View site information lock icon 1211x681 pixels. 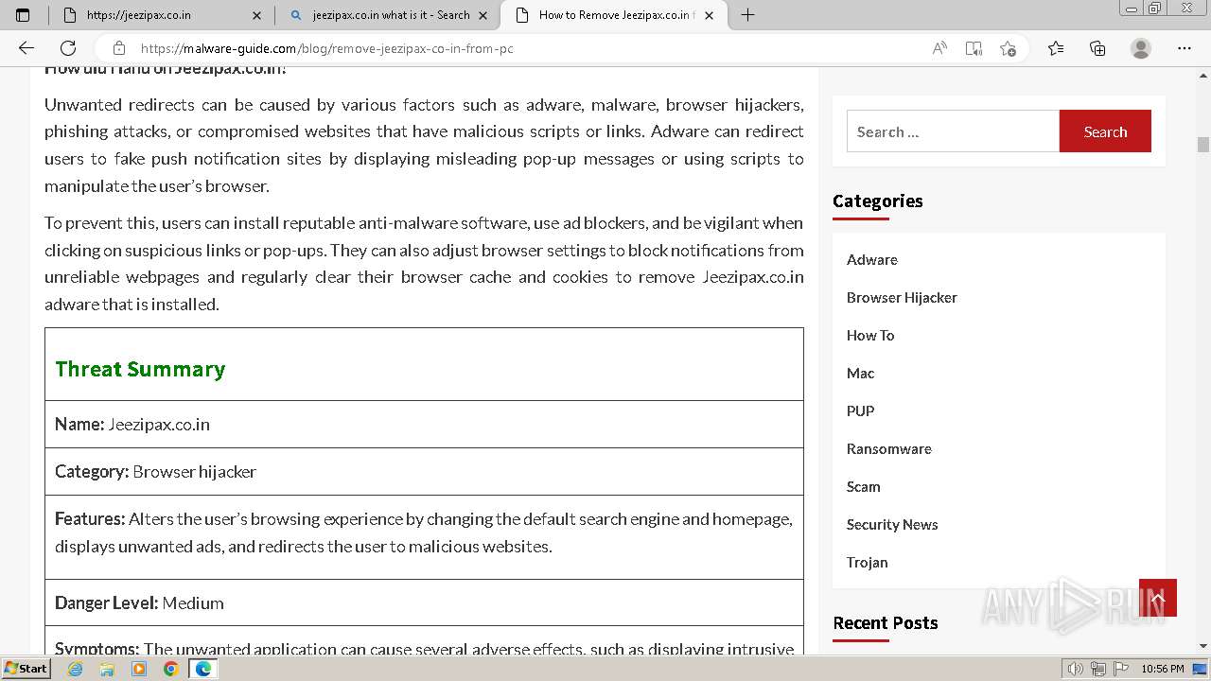[x=118, y=48]
